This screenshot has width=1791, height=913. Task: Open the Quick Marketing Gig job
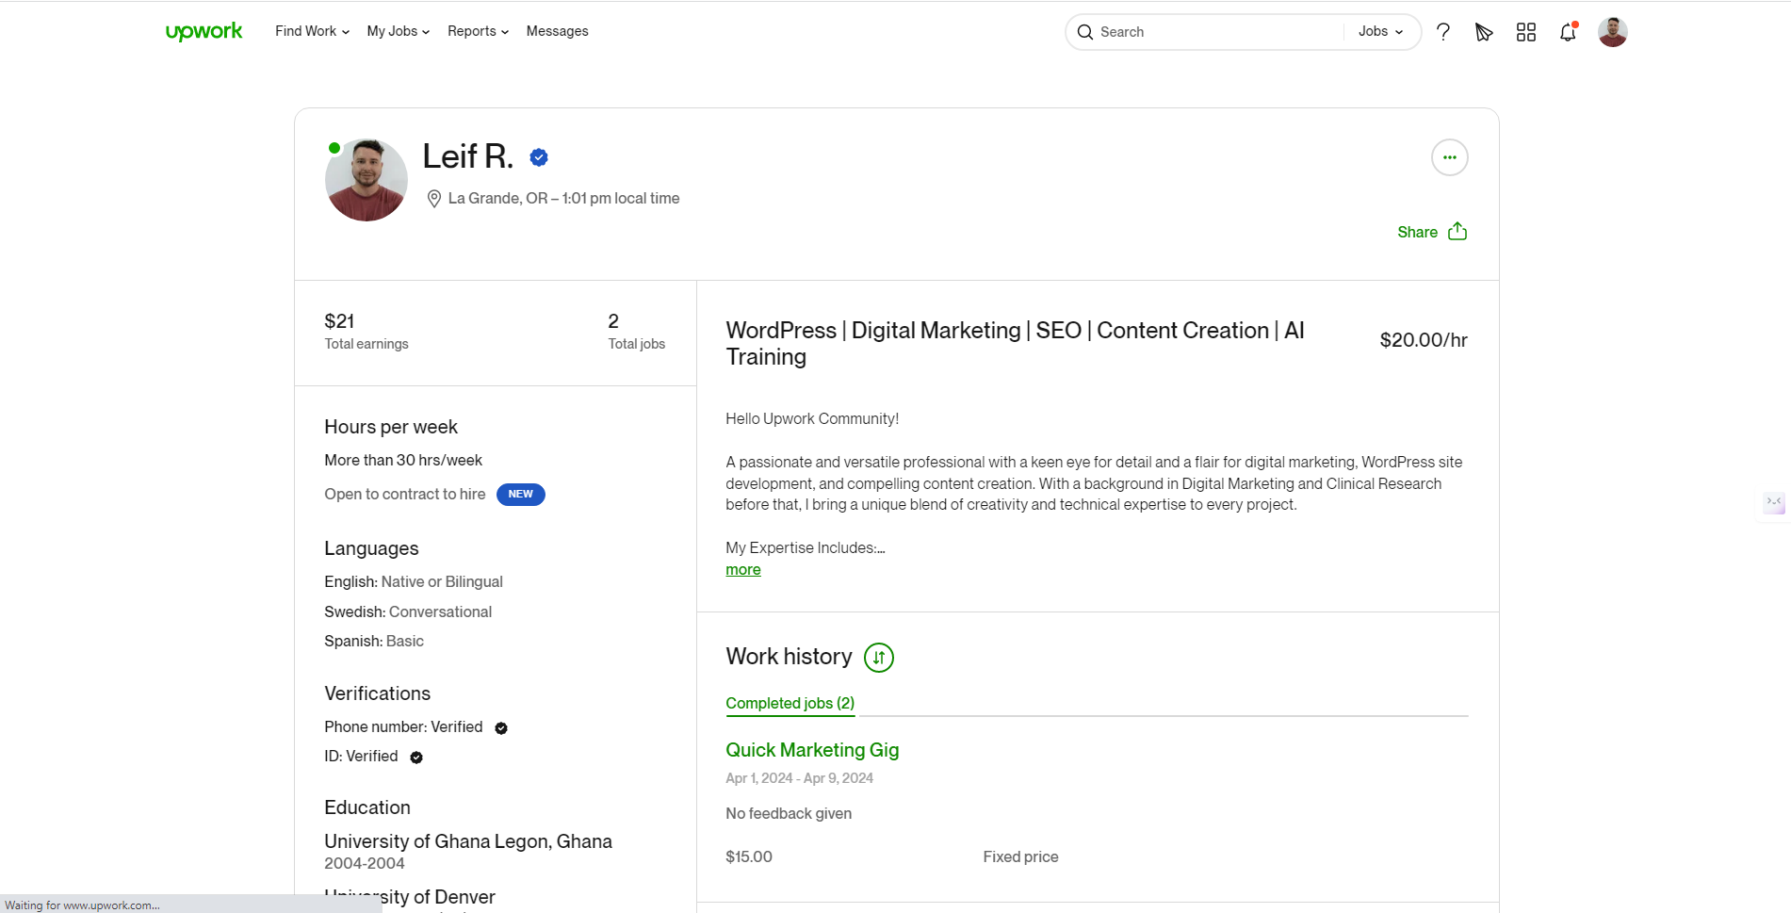pyautogui.click(x=812, y=750)
